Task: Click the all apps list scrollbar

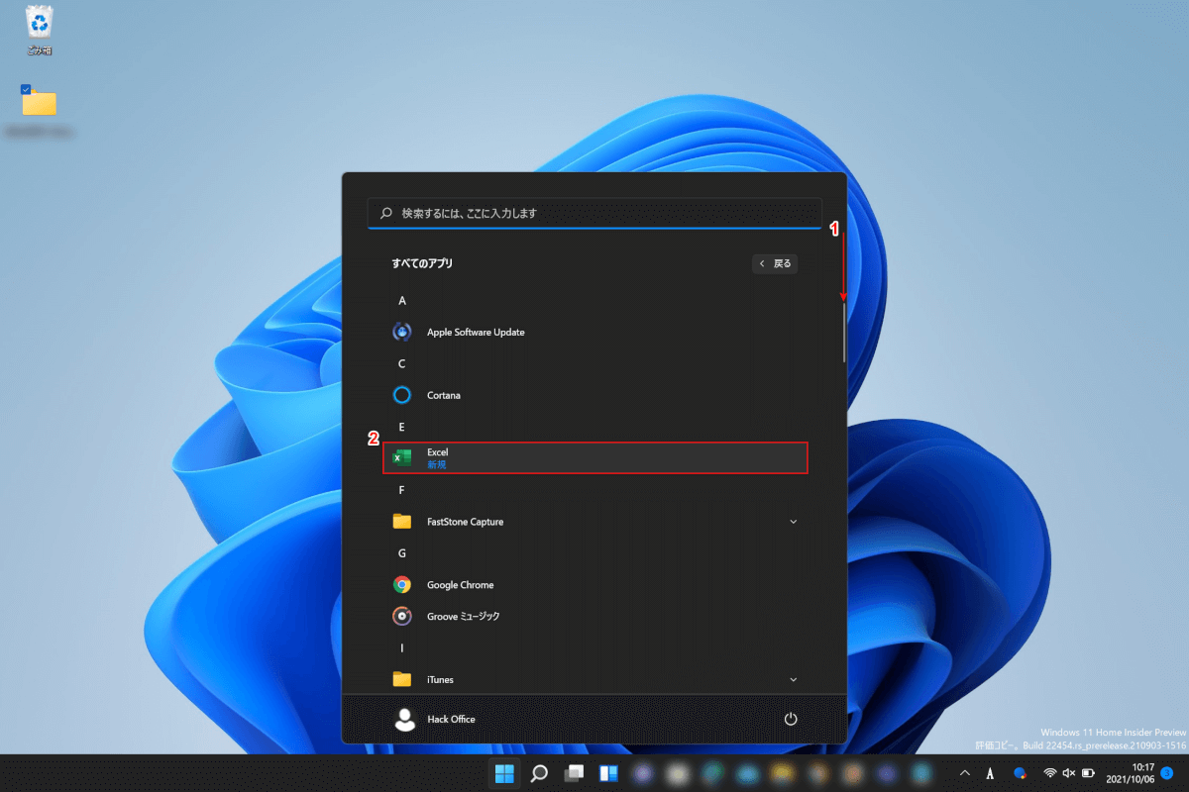Action: [844, 332]
